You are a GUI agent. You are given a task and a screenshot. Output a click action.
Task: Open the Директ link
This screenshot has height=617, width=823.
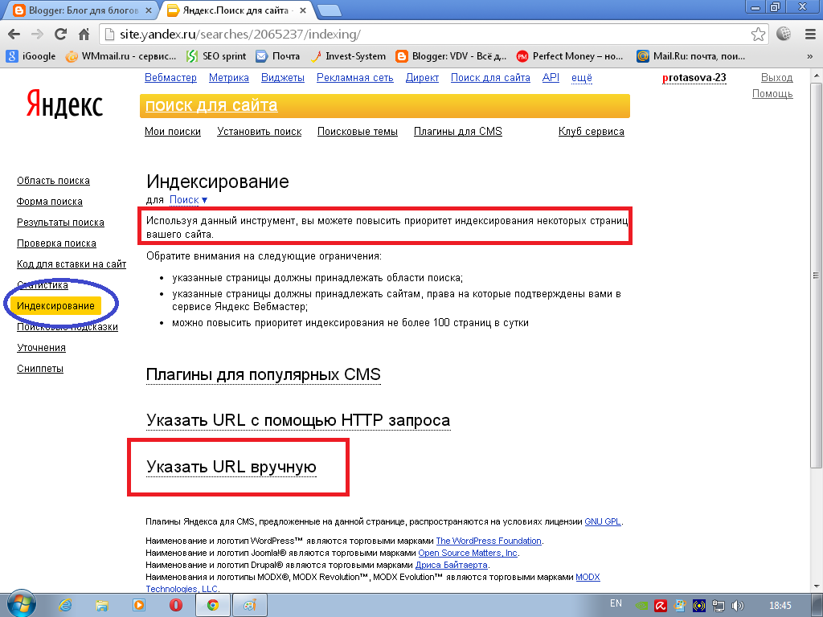(422, 78)
